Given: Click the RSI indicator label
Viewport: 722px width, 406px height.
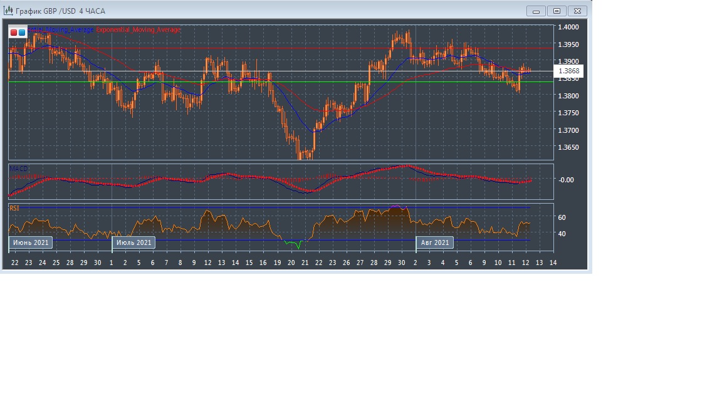Looking at the screenshot, I should click(x=14, y=207).
